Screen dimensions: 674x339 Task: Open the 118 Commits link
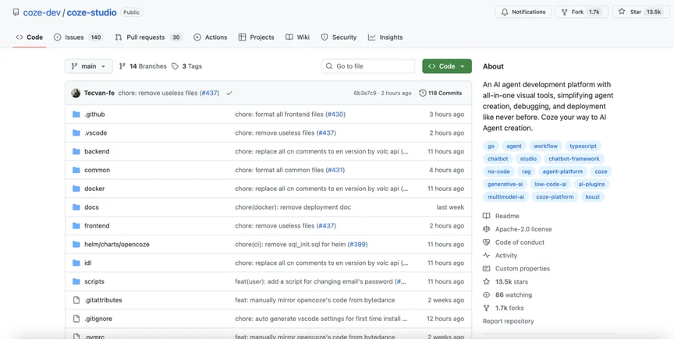[x=441, y=93]
